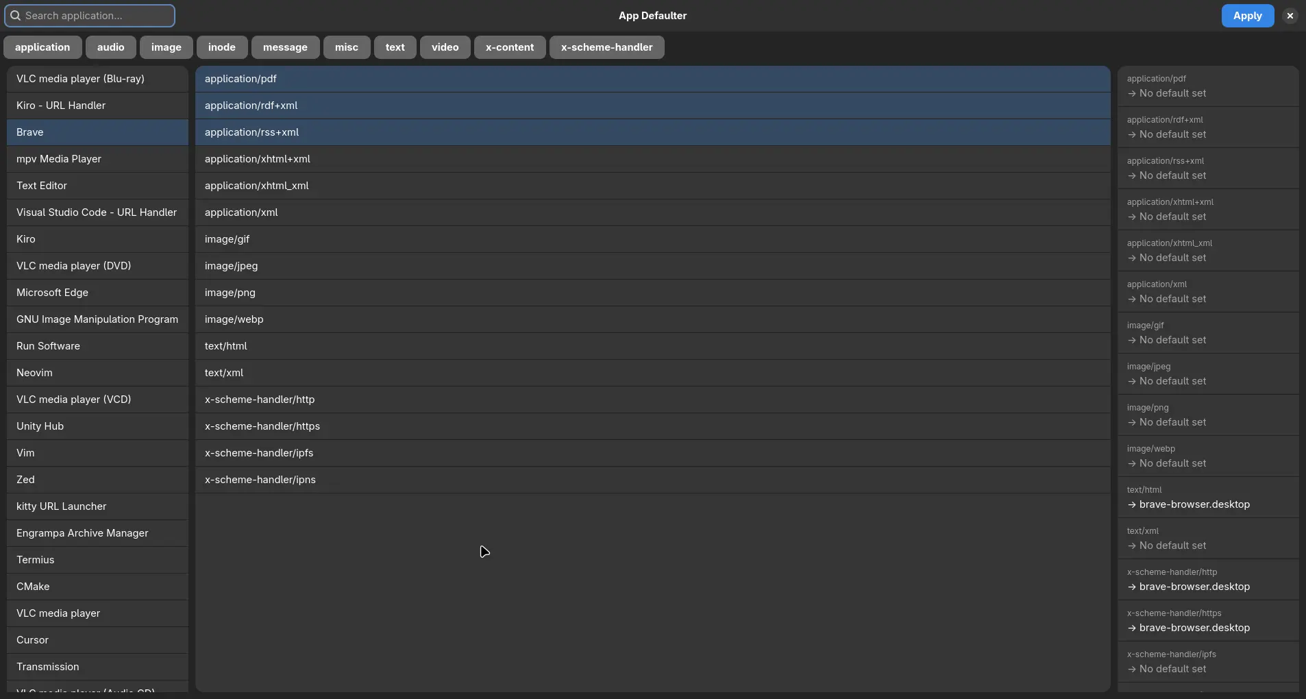
Task: Click x-scheme-handler/http default entry in right panel
Action: [1207, 580]
